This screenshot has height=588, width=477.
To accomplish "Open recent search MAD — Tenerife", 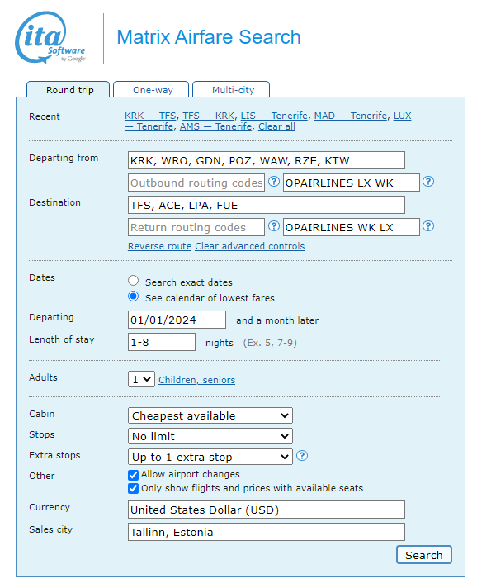I will click(x=351, y=116).
